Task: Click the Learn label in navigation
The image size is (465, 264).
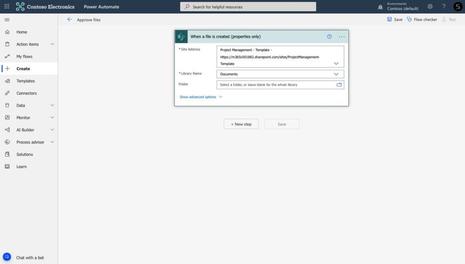Action: coord(21,167)
